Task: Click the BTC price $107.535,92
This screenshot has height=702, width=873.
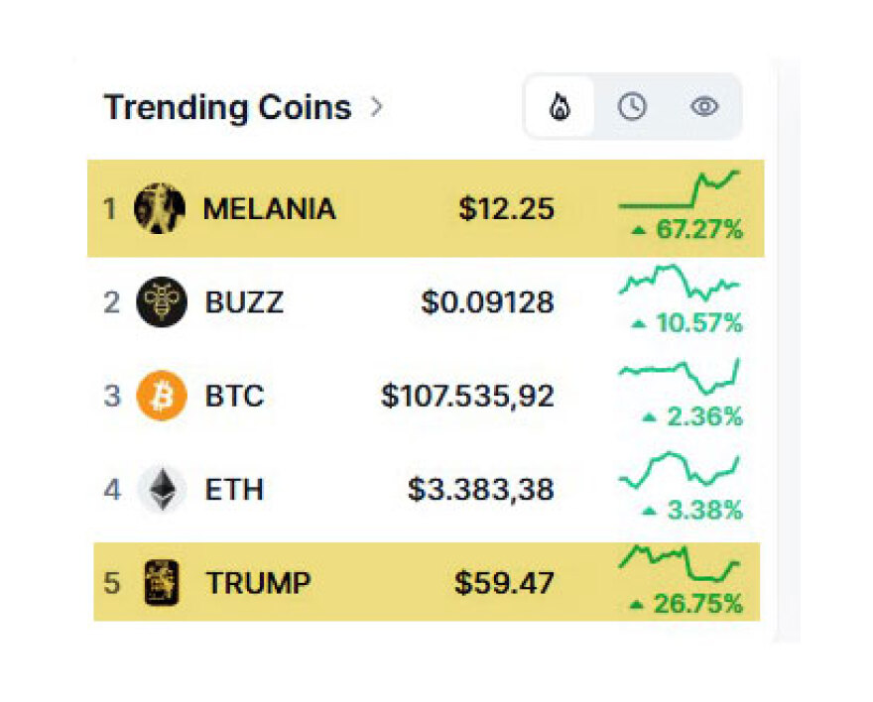Action: 467,397
